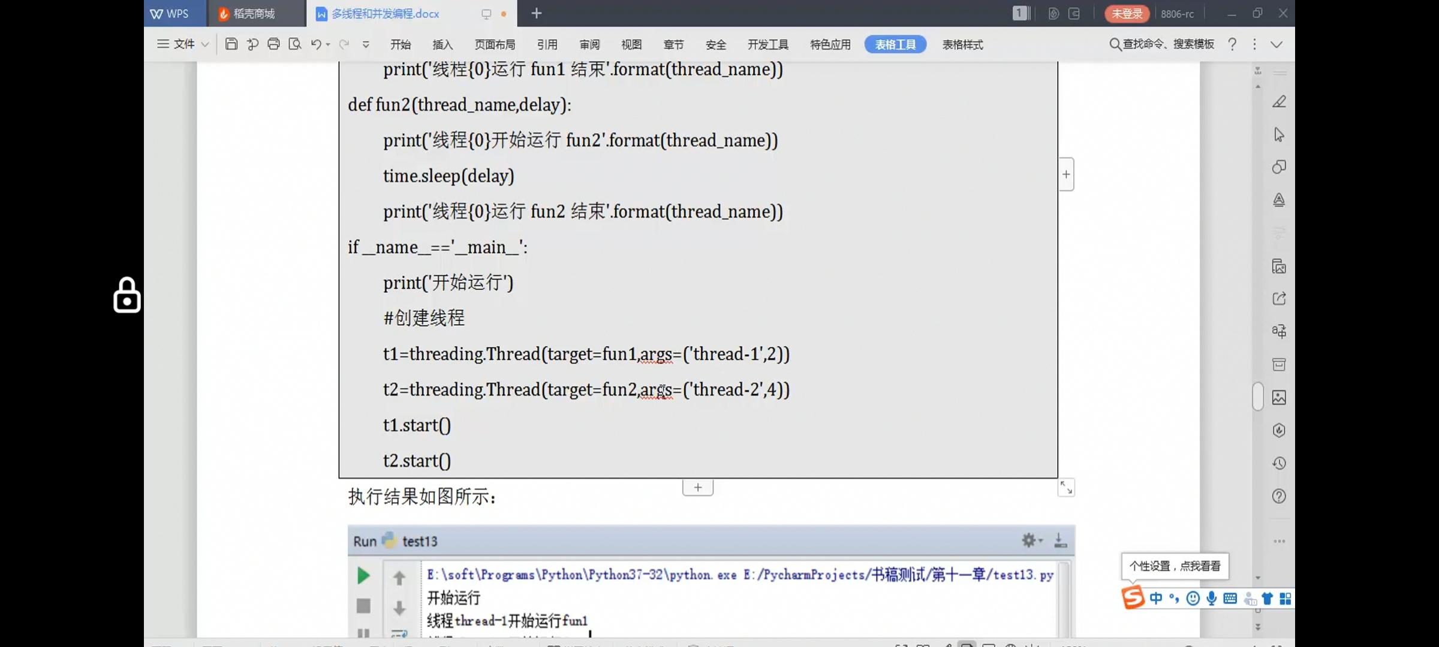This screenshot has width=1439, height=647.
Task: Click the share export icon in right sidebar
Action: click(x=1279, y=298)
